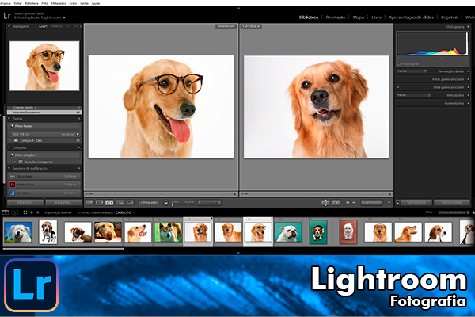Click Configurar for Adobe Stock

click(70, 185)
